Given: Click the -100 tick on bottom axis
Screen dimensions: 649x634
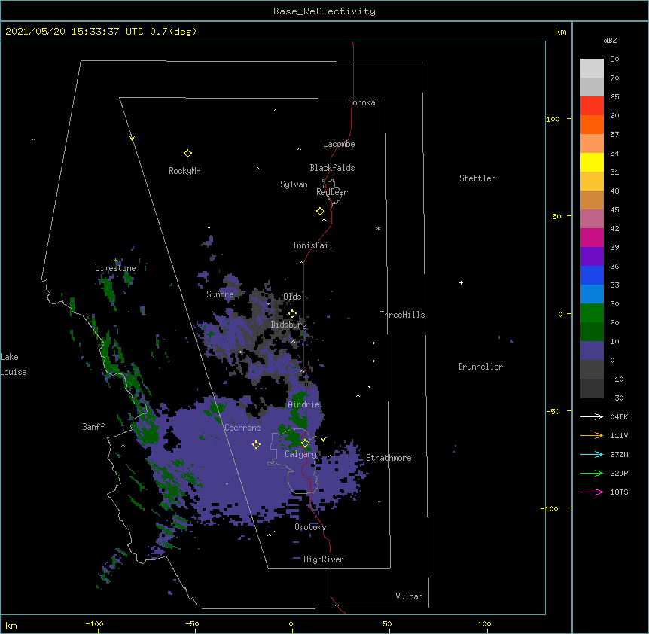Looking at the screenshot, I should (x=94, y=623).
